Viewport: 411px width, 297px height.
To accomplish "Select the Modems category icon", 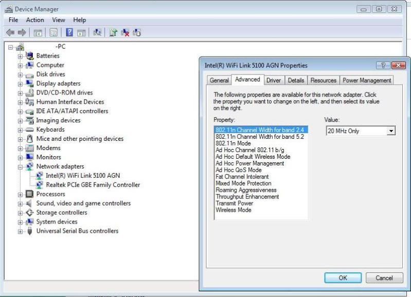I will 30,148.
